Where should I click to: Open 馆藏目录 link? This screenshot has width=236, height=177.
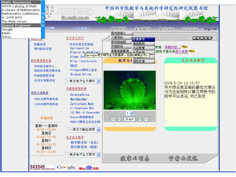[x=40, y=44]
